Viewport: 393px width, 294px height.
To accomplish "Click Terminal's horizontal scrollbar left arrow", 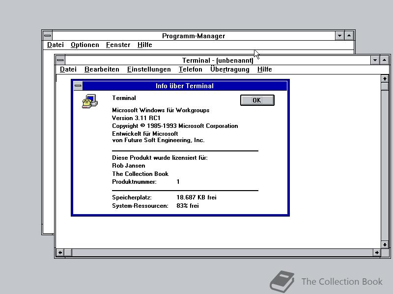I will (60, 252).
